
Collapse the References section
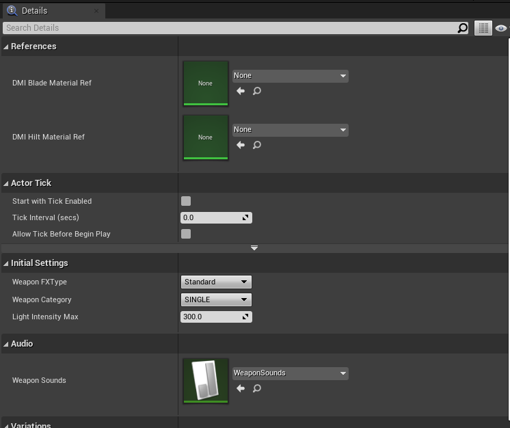pos(7,46)
